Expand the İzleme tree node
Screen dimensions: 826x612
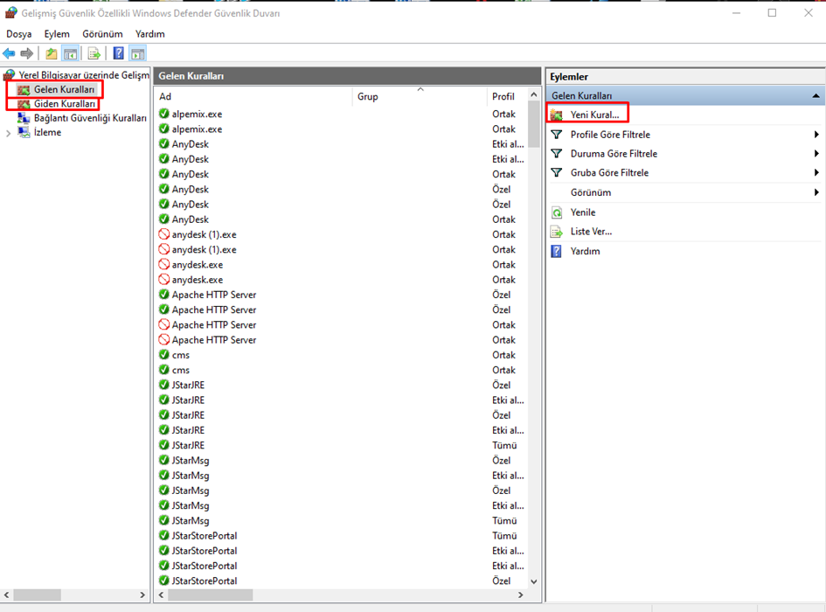pos(8,133)
